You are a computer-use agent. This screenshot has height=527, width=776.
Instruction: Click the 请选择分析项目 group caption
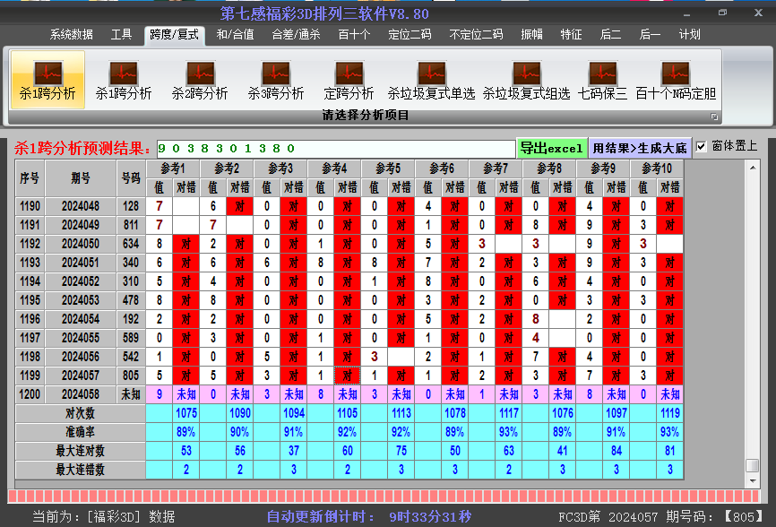[x=366, y=116]
